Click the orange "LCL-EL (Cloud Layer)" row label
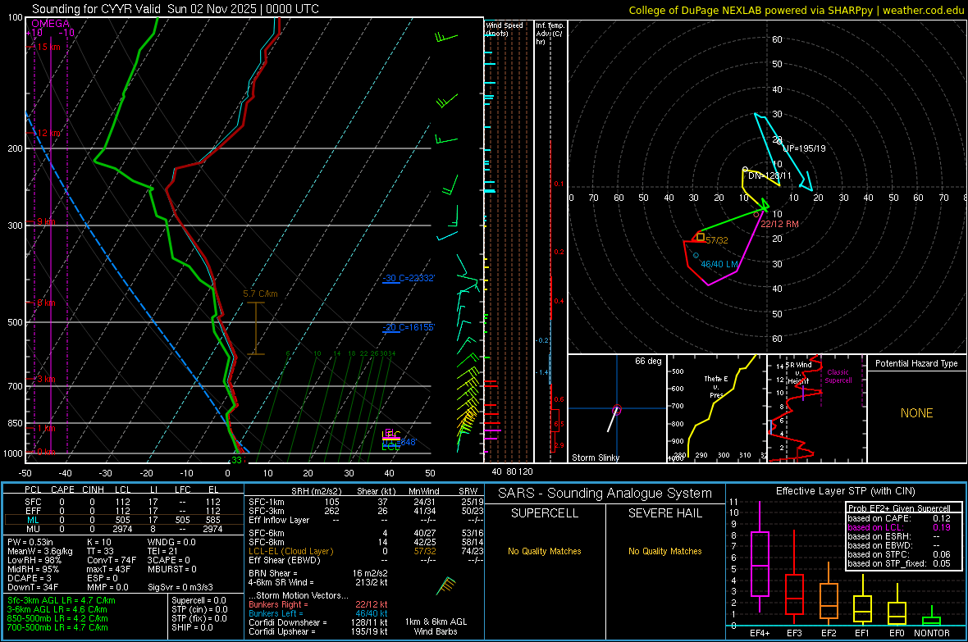The image size is (968, 642). [290, 551]
